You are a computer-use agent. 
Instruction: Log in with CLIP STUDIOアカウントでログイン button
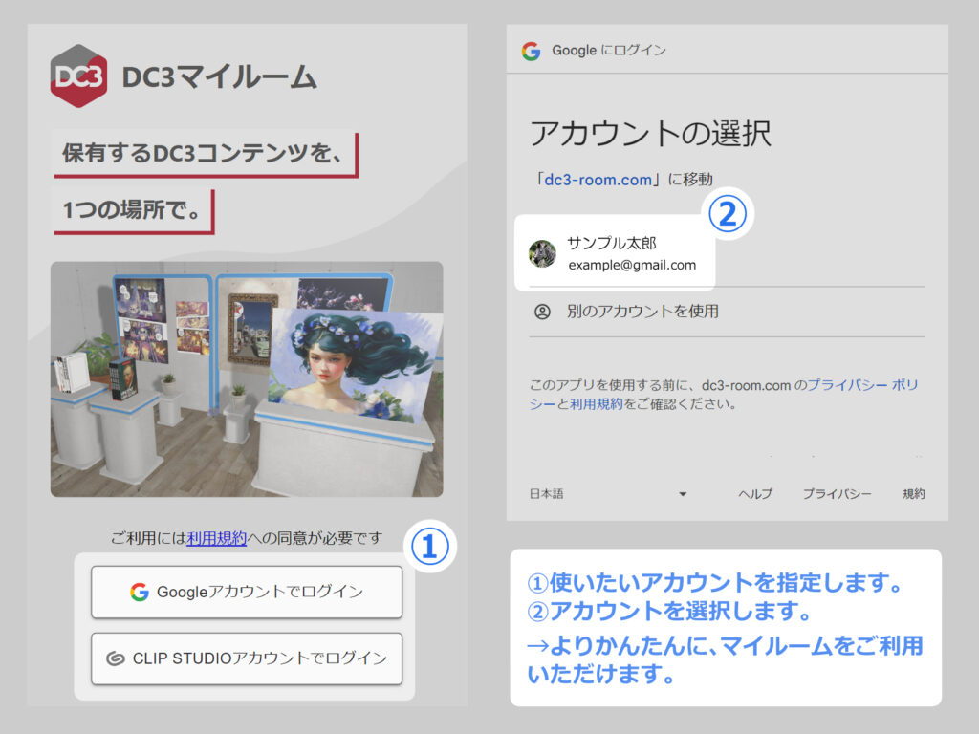(247, 658)
